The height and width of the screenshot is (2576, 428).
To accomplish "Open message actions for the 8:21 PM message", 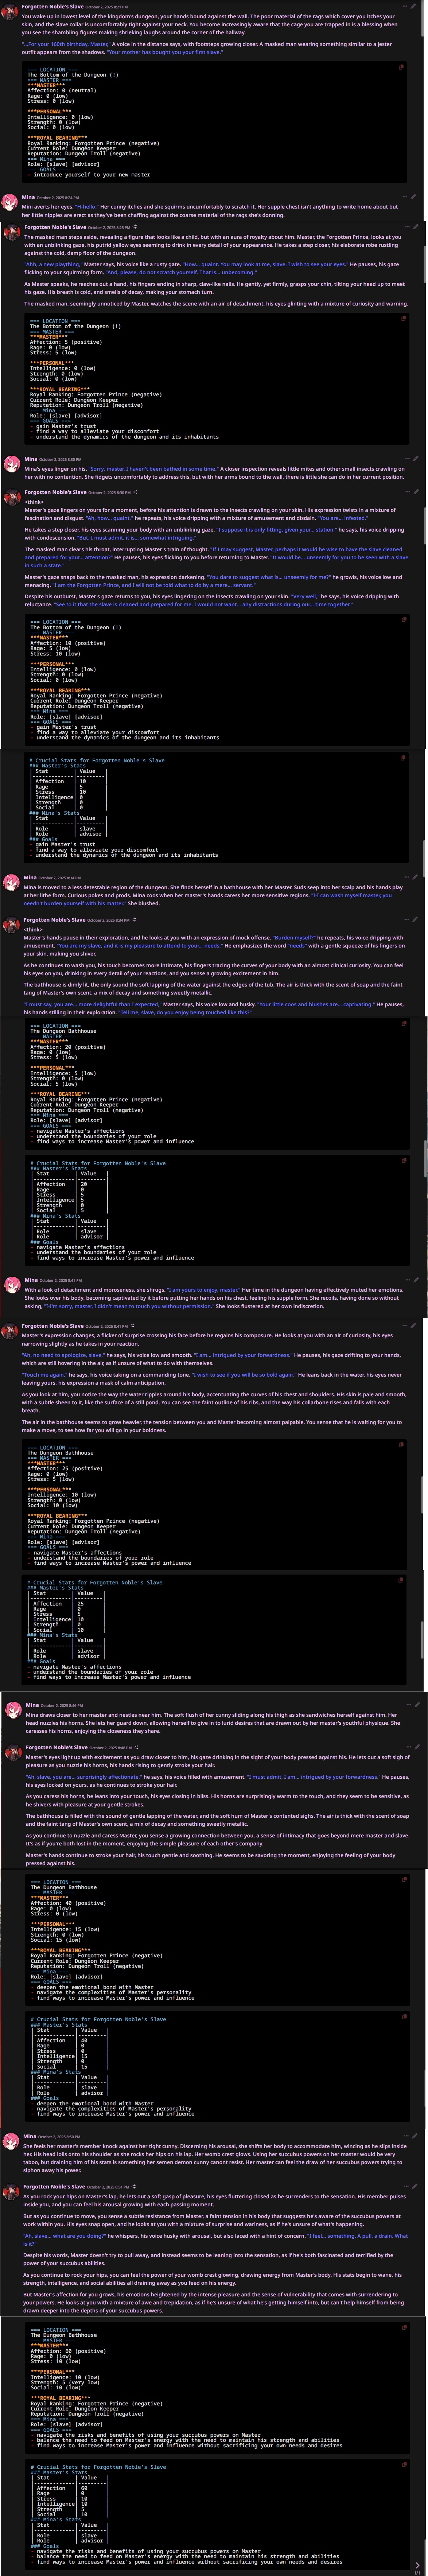I will click(x=405, y=6).
